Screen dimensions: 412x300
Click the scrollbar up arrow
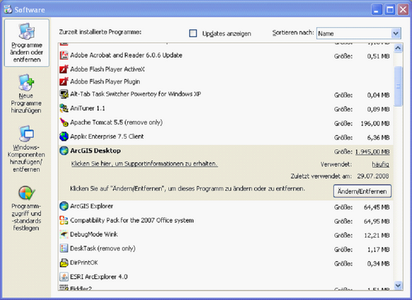click(x=398, y=48)
